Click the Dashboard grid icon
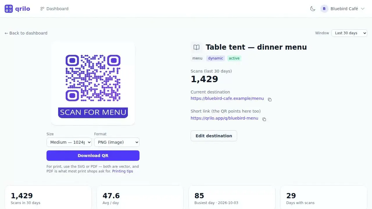372x209 pixels. tap(42, 9)
